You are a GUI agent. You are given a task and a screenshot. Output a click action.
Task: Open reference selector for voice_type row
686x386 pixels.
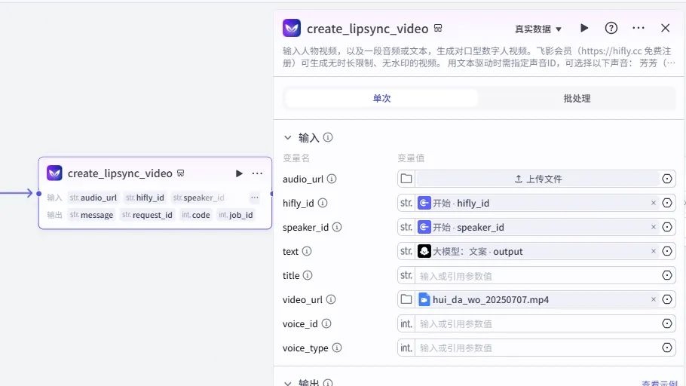point(666,348)
